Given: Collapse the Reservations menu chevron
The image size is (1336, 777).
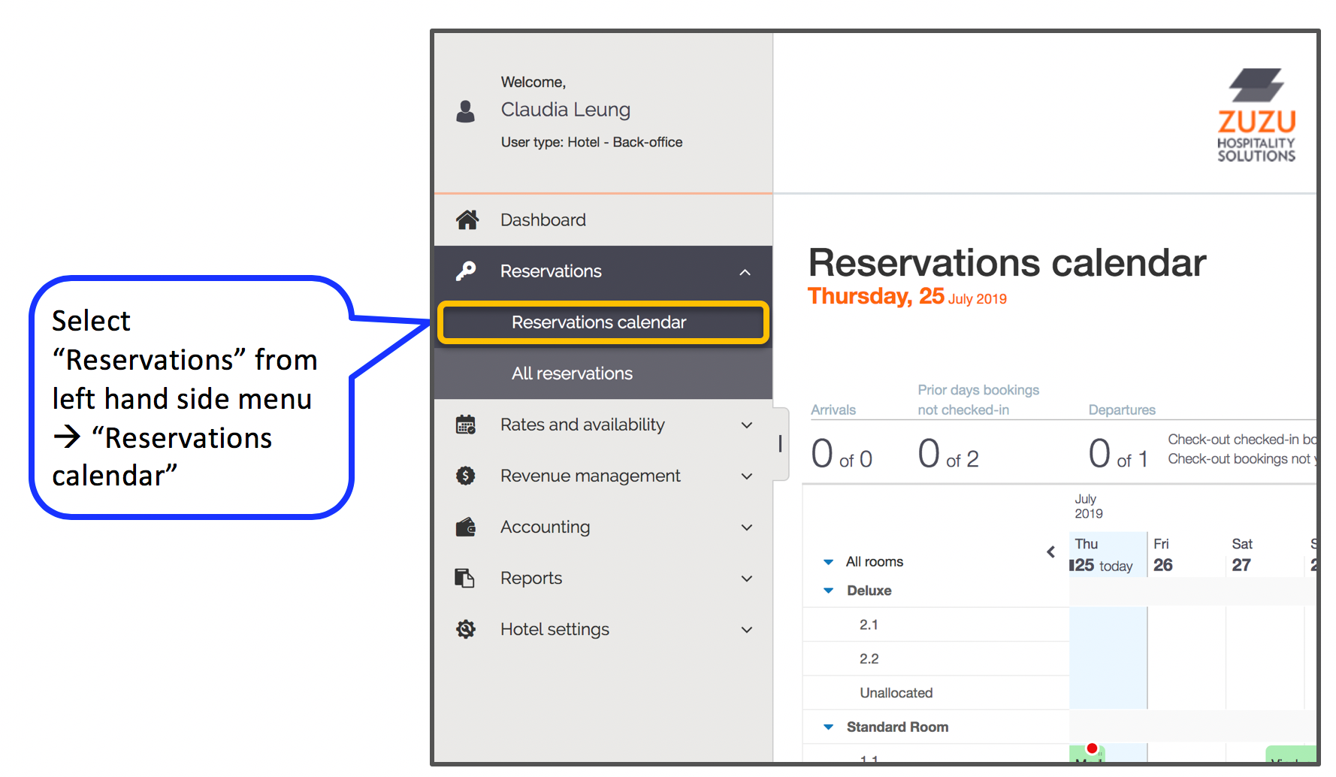Looking at the screenshot, I should [745, 272].
